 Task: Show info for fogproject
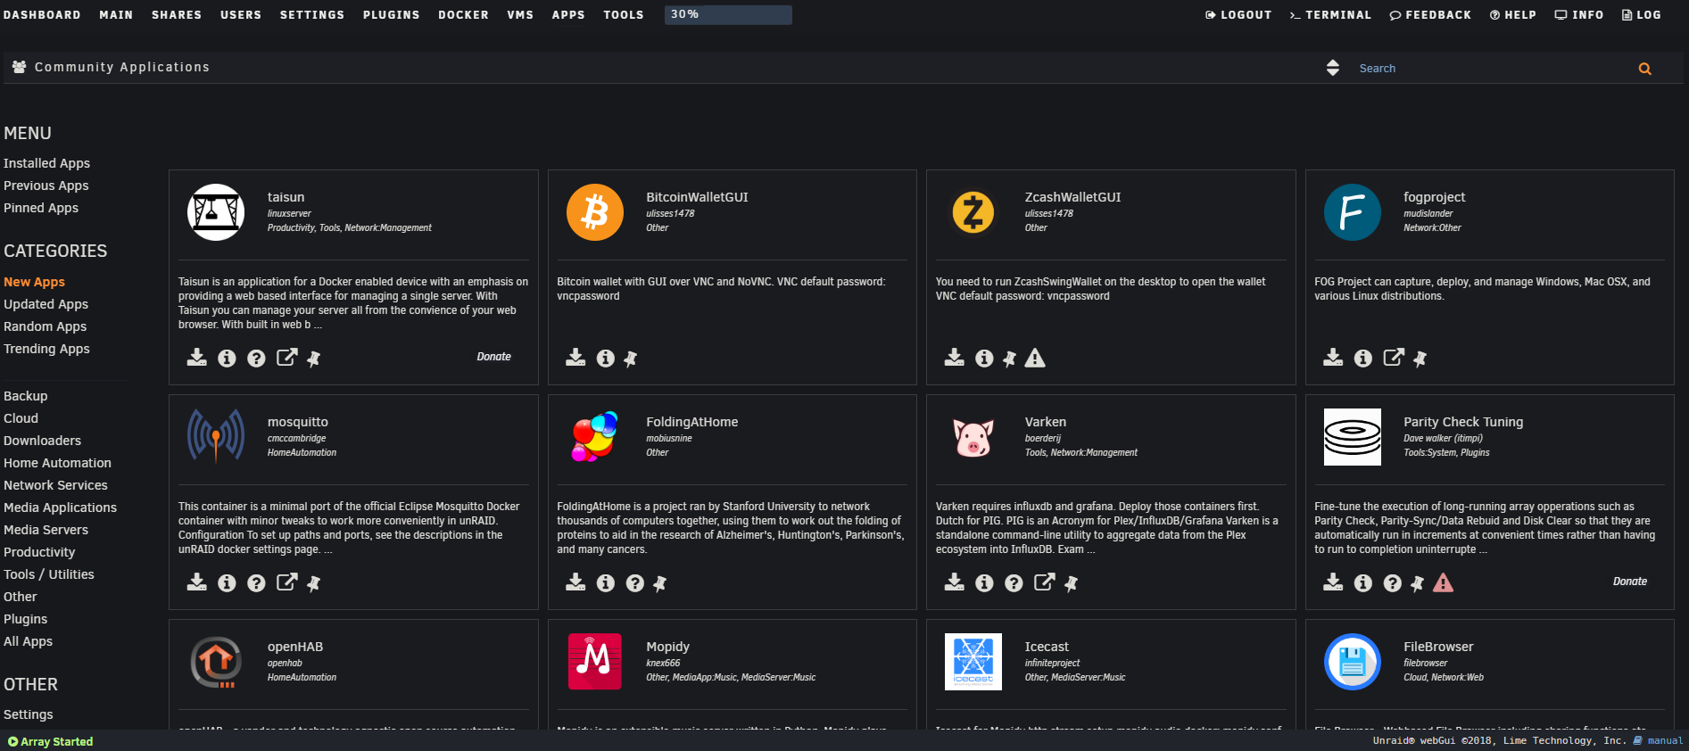coord(1363,359)
